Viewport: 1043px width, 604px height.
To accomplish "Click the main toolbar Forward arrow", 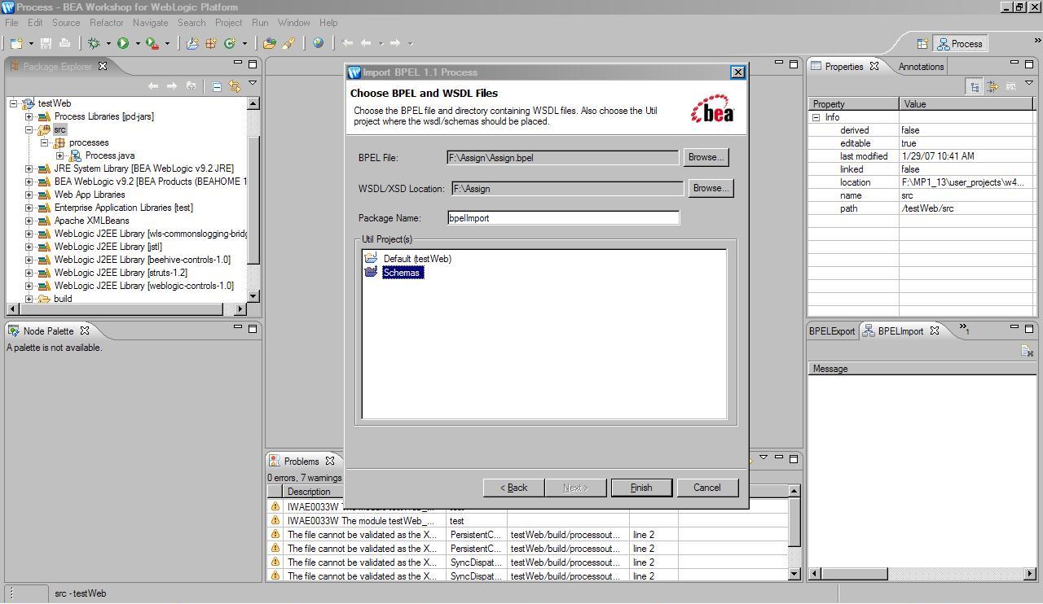I will click(x=395, y=43).
